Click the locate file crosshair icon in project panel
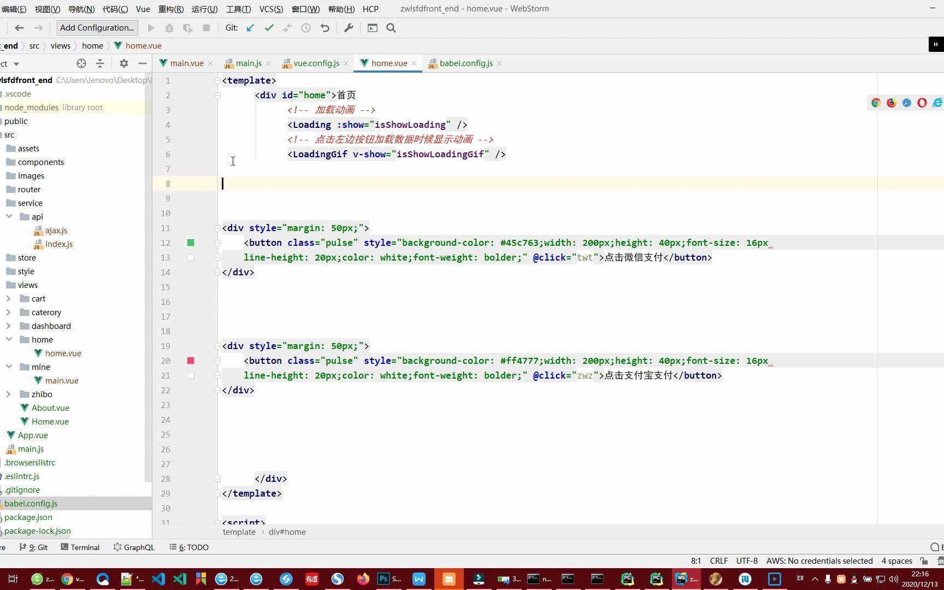 pos(81,64)
